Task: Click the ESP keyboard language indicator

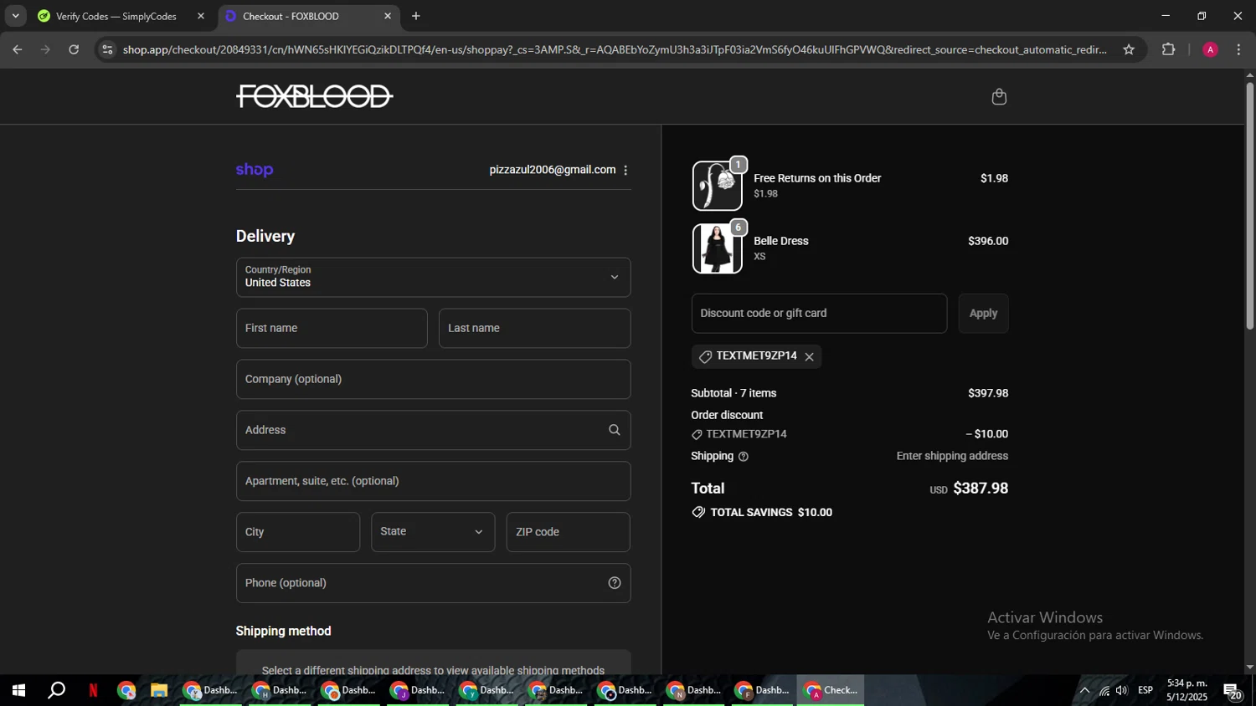Action: 1145,690
